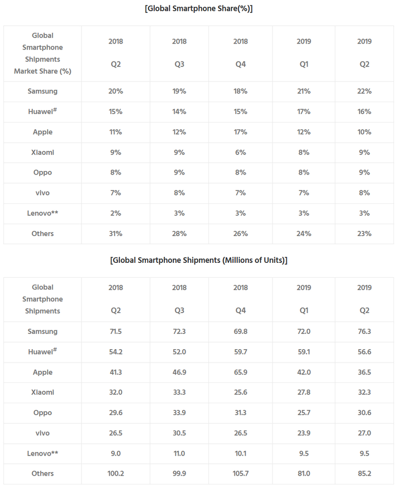Screen dimensions: 397x487
Task: Select Apple's 17% share cell for 2018 Q4
Action: [x=240, y=132]
